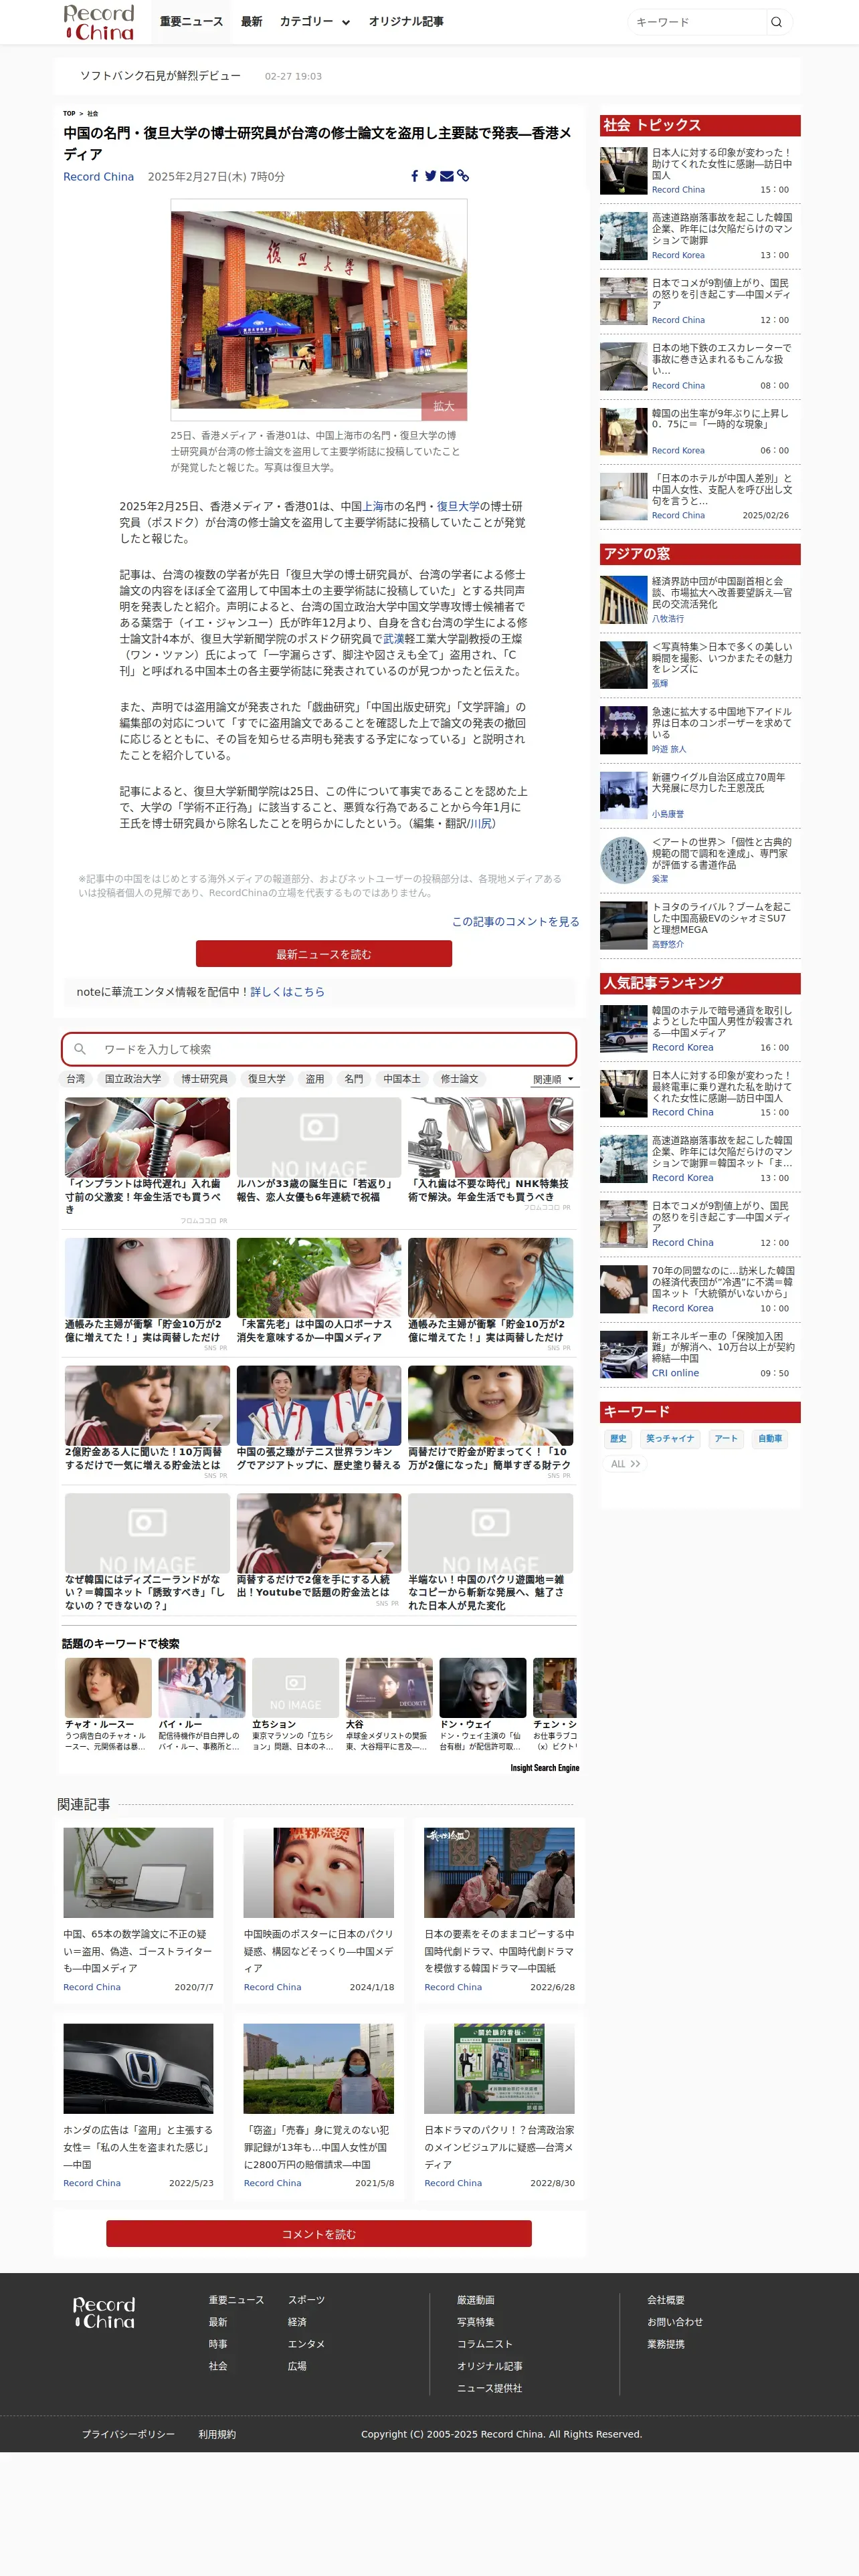This screenshot has width=859, height=2576.
Task: Select the 中国本土 tag chip
Action: coord(402,1079)
